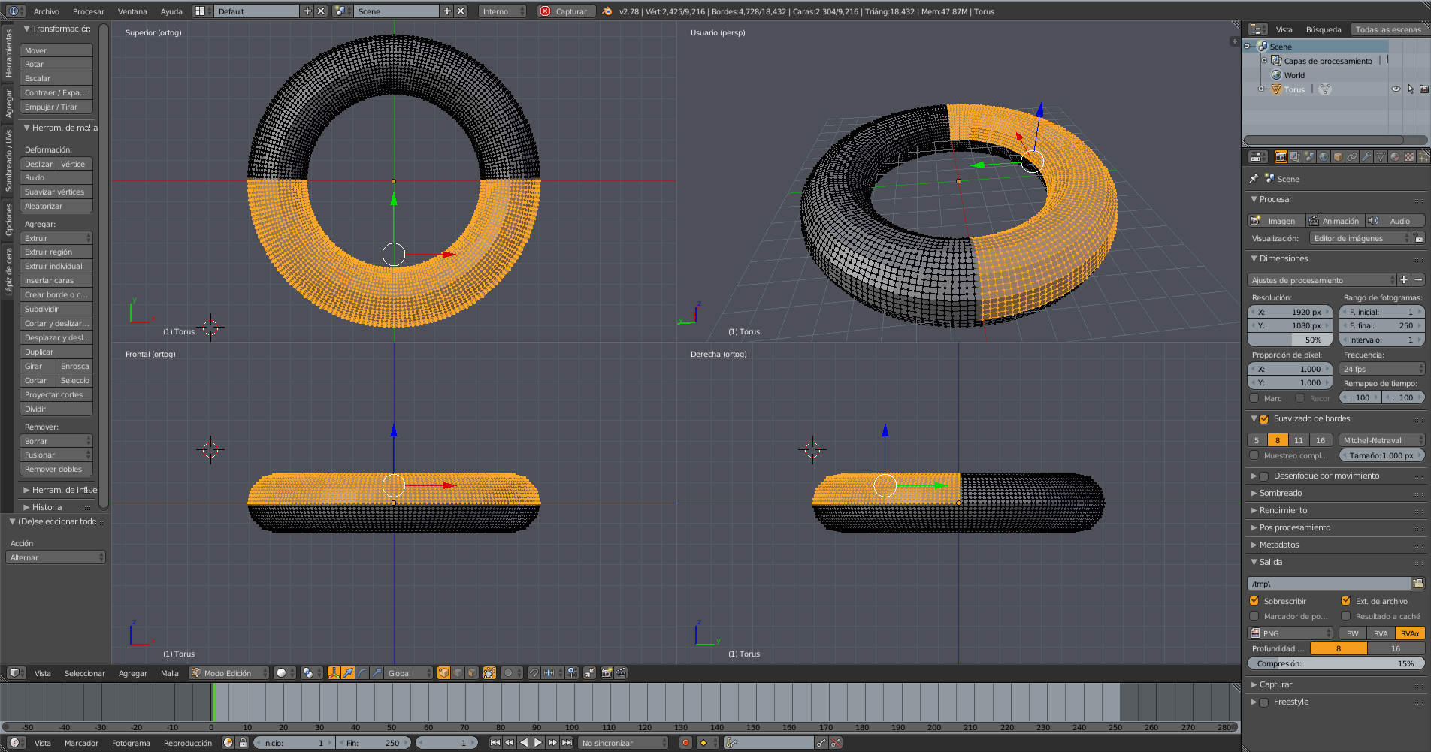
Task: Click the Compresión slider
Action: point(1335,663)
